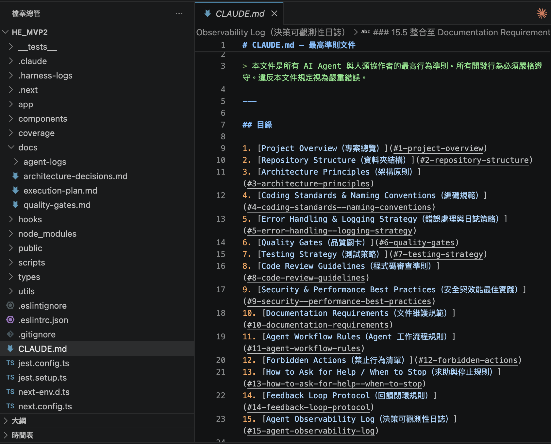Click line number 9 in the gutter
This screenshot has height=444, width=551.
click(223, 148)
